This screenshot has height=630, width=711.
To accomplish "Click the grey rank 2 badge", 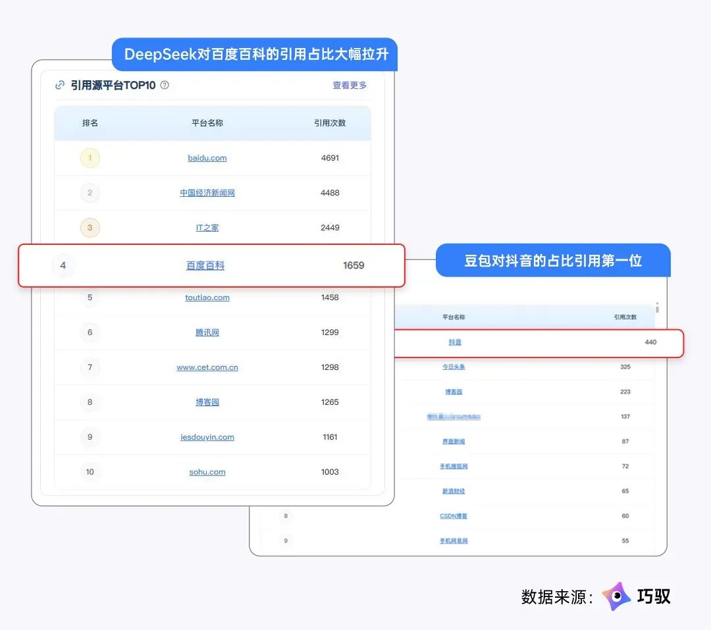I will coord(90,193).
